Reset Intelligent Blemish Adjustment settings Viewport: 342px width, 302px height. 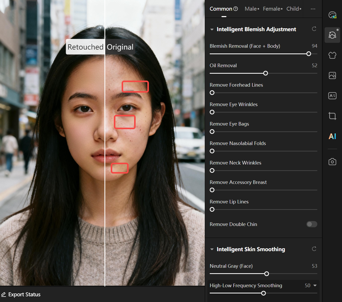[314, 29]
